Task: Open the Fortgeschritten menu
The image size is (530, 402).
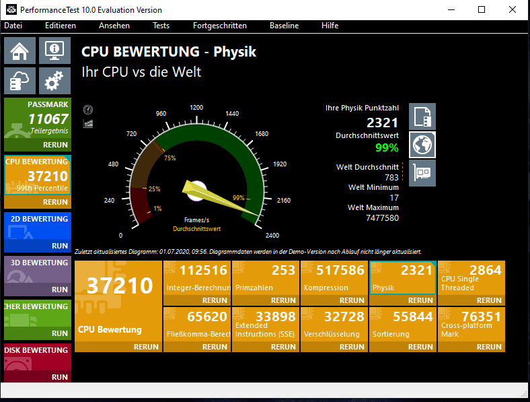Action: [220, 26]
